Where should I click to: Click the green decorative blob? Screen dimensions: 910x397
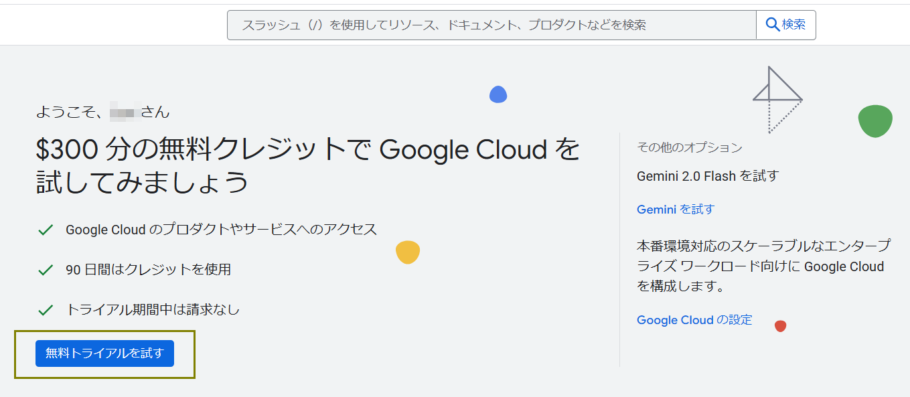click(875, 121)
